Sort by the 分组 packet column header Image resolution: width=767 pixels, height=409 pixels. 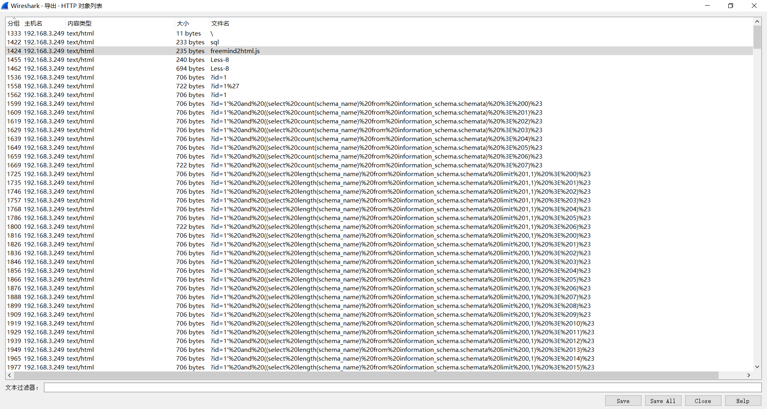click(14, 23)
